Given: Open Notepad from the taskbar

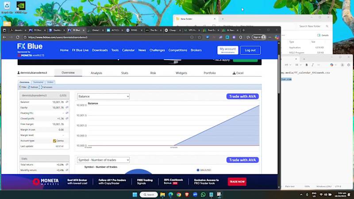Looking at the screenshot, I should (x=211, y=195).
